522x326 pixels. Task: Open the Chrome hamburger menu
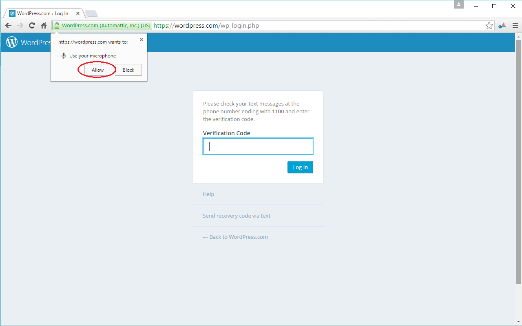[515, 26]
